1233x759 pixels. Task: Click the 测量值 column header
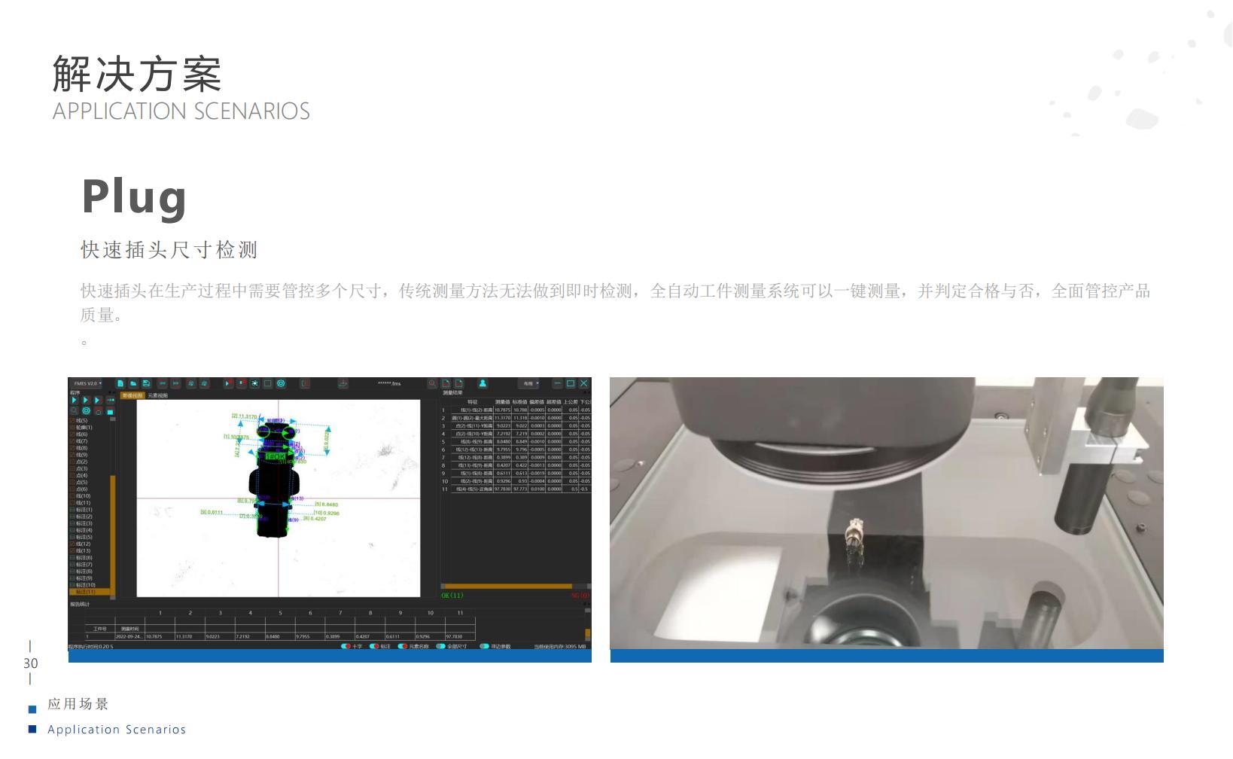(x=503, y=402)
